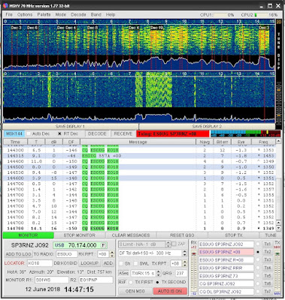Click the LOCATOR KO18 input field
This screenshot has width=285, height=300.
coord(40,263)
